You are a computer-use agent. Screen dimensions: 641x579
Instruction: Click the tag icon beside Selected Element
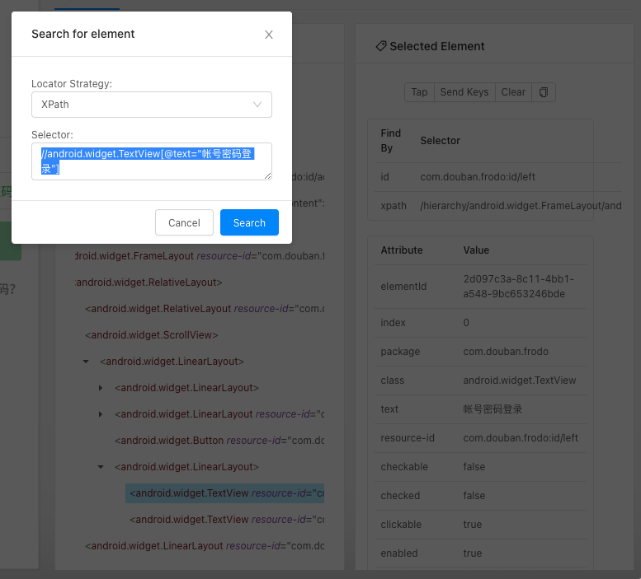click(x=380, y=46)
